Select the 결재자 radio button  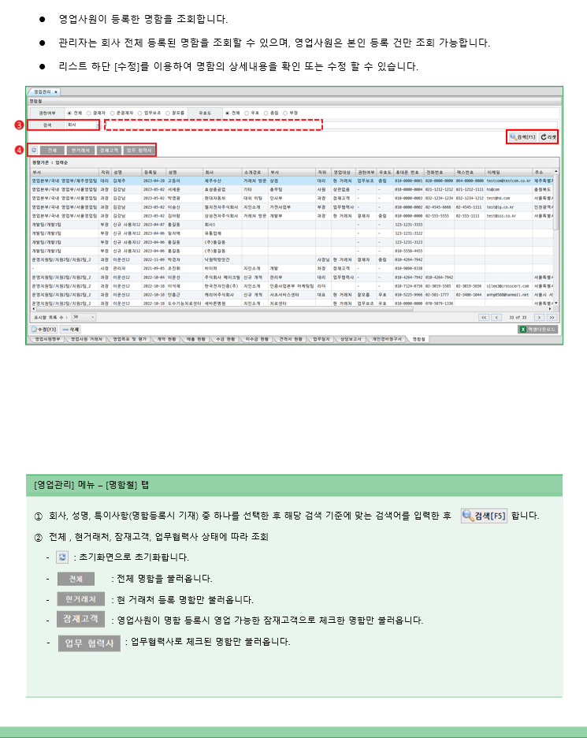(x=88, y=113)
